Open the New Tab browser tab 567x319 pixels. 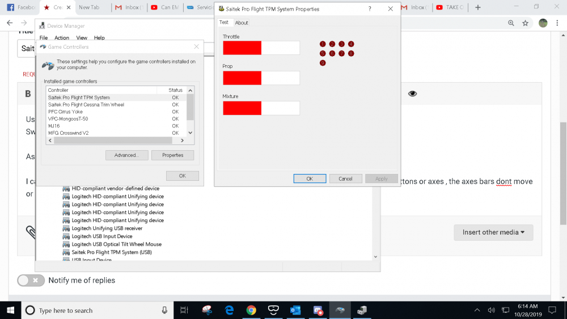[89, 7]
